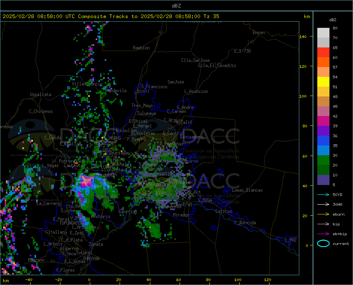Click the dBZ title at top

pos(176,6)
